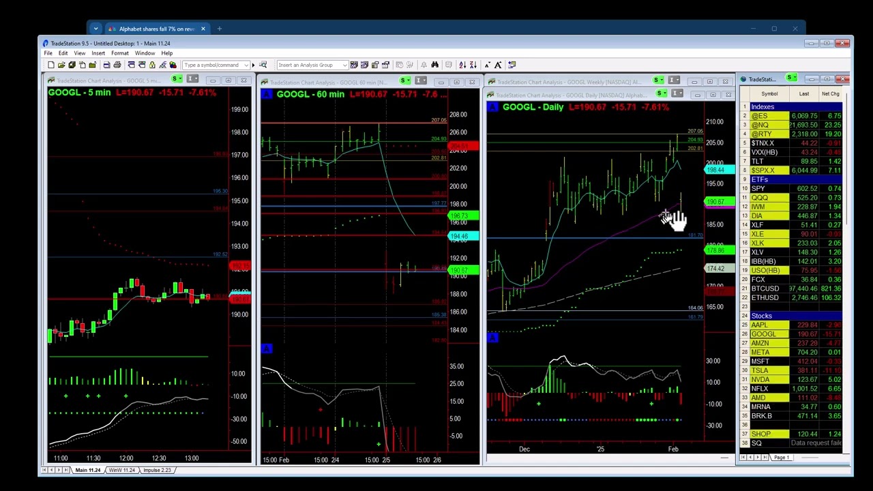Toggle green S symbol link on 5 min chart
The width and height of the screenshot is (873, 491).
[x=177, y=80]
